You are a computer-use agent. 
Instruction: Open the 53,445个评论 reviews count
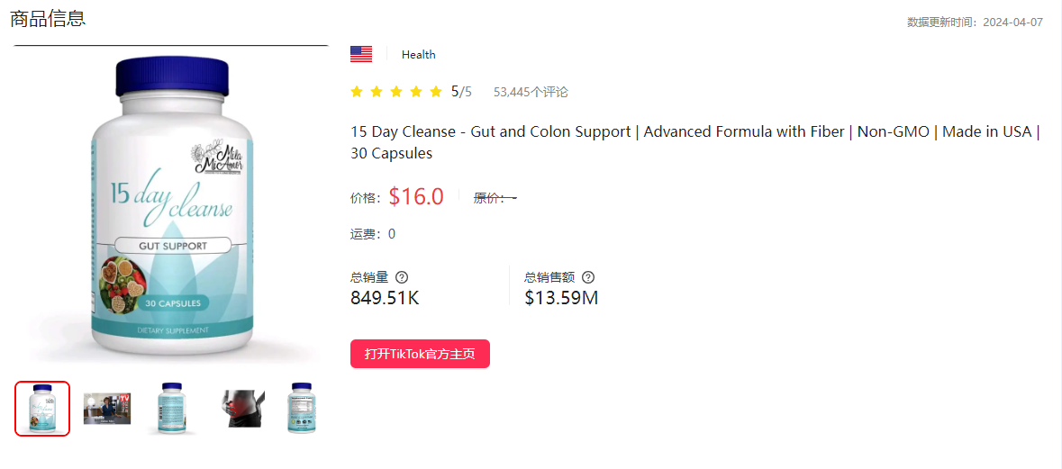pos(531,92)
